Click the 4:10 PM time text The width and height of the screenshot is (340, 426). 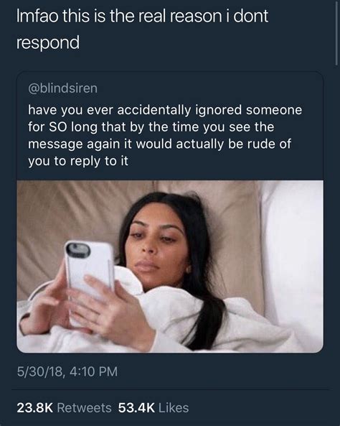click(94, 371)
